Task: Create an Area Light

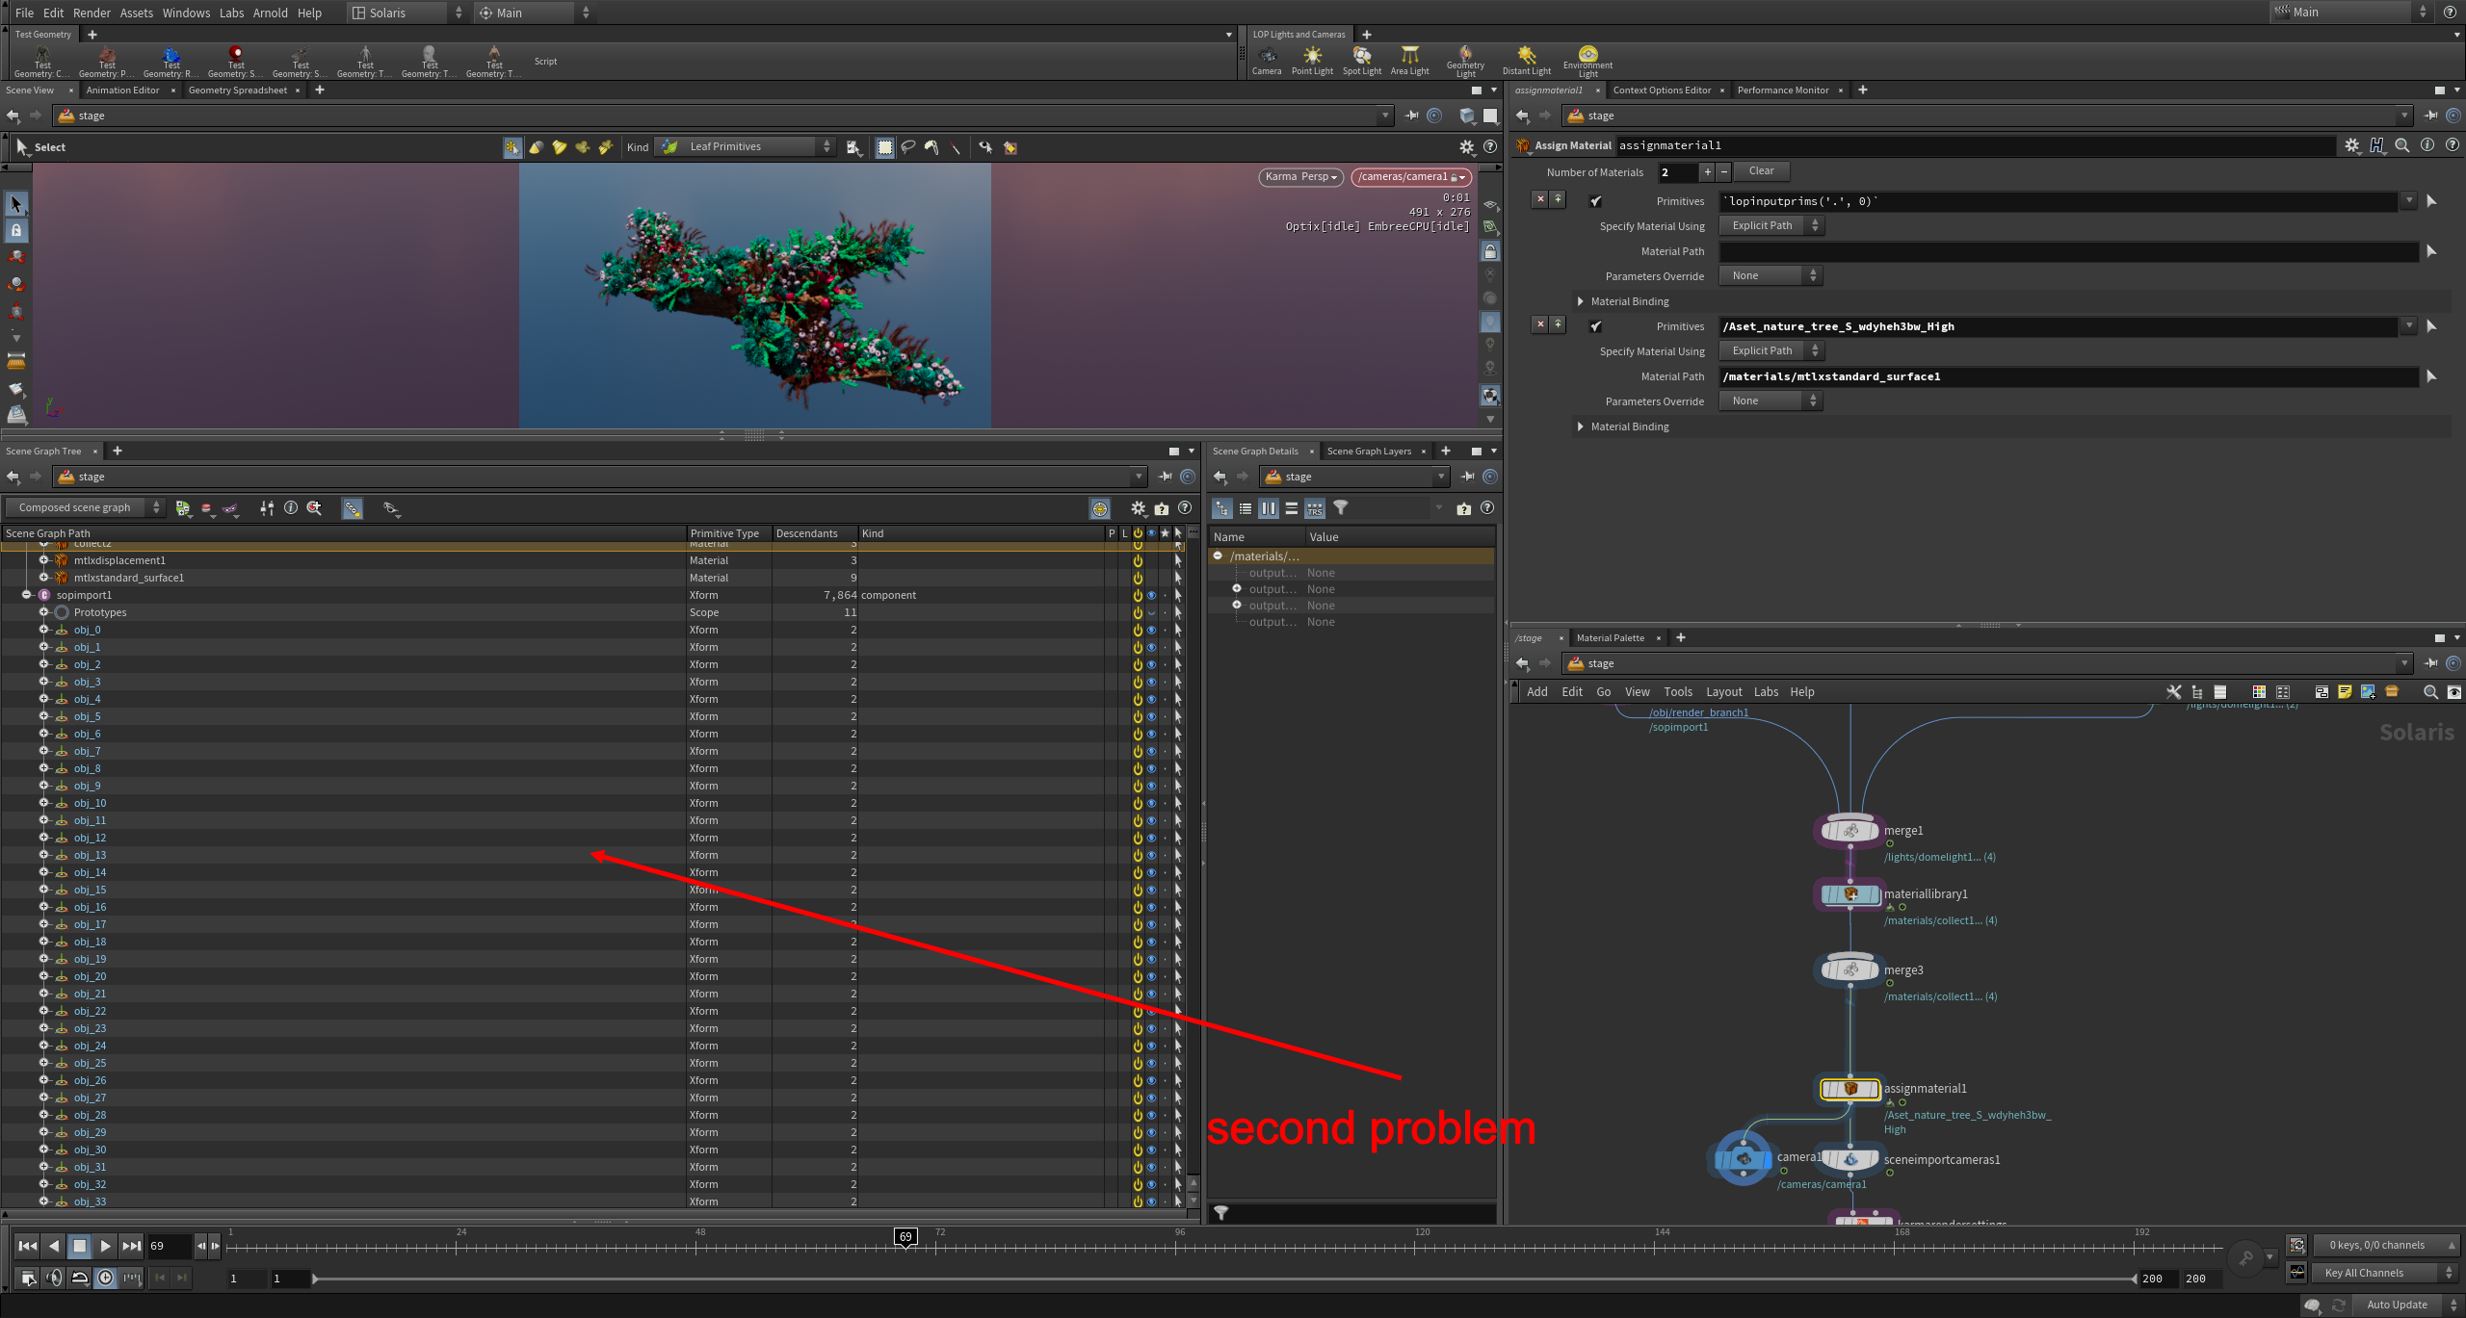Action: [1409, 60]
